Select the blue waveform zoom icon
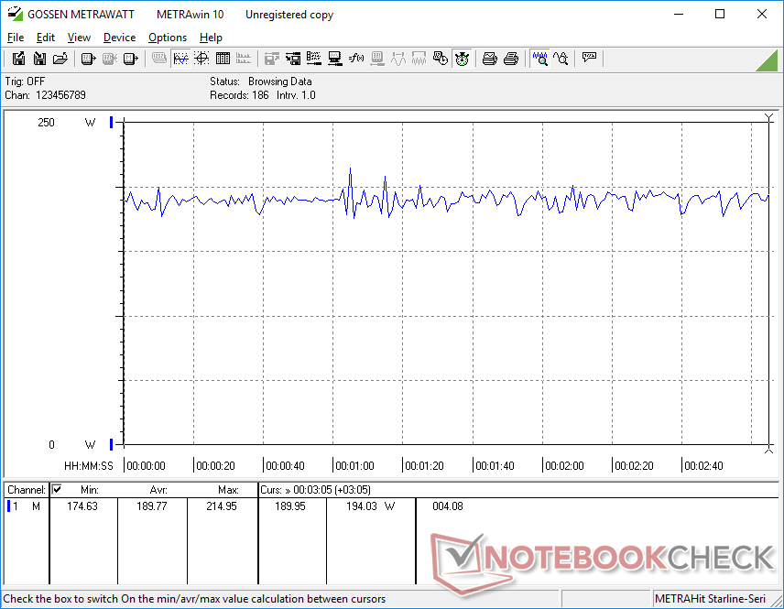 tap(540, 59)
